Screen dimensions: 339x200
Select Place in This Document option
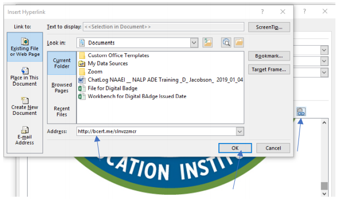(25, 77)
